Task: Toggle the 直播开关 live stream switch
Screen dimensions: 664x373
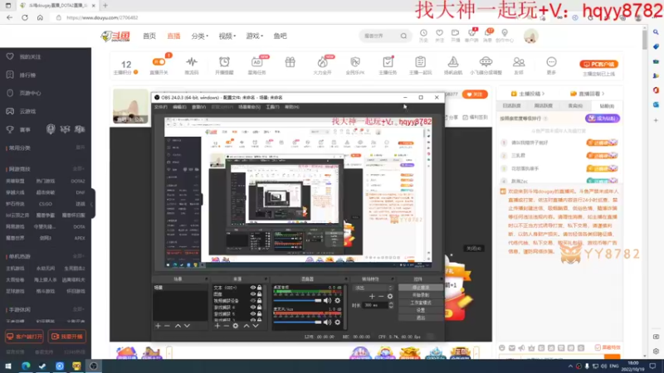Action: pos(159,61)
